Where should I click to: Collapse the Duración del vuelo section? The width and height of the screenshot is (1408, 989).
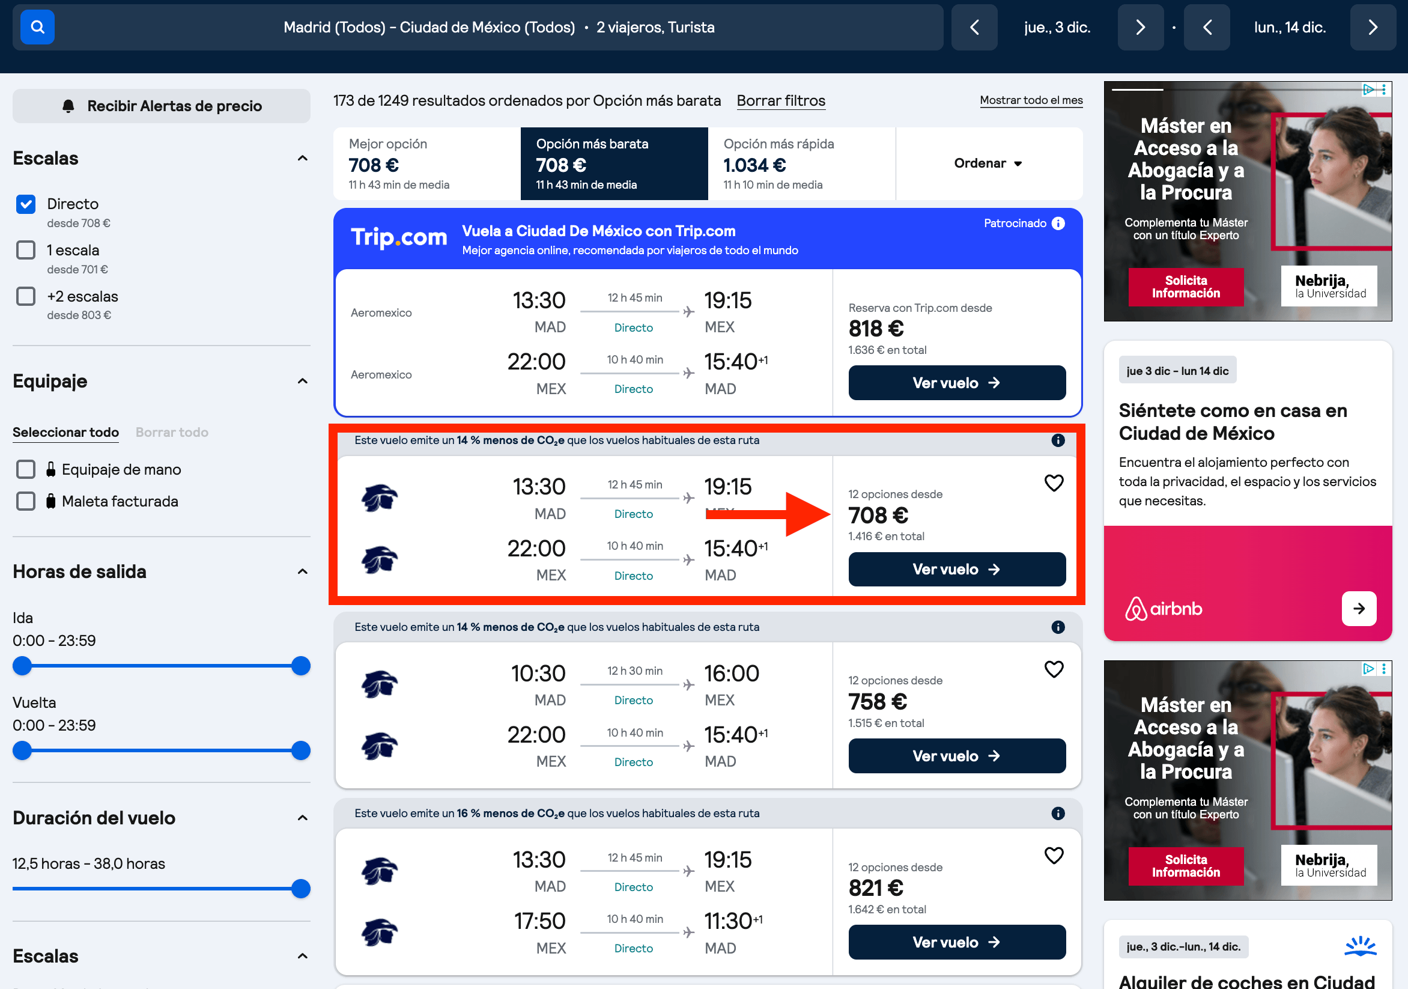click(302, 818)
